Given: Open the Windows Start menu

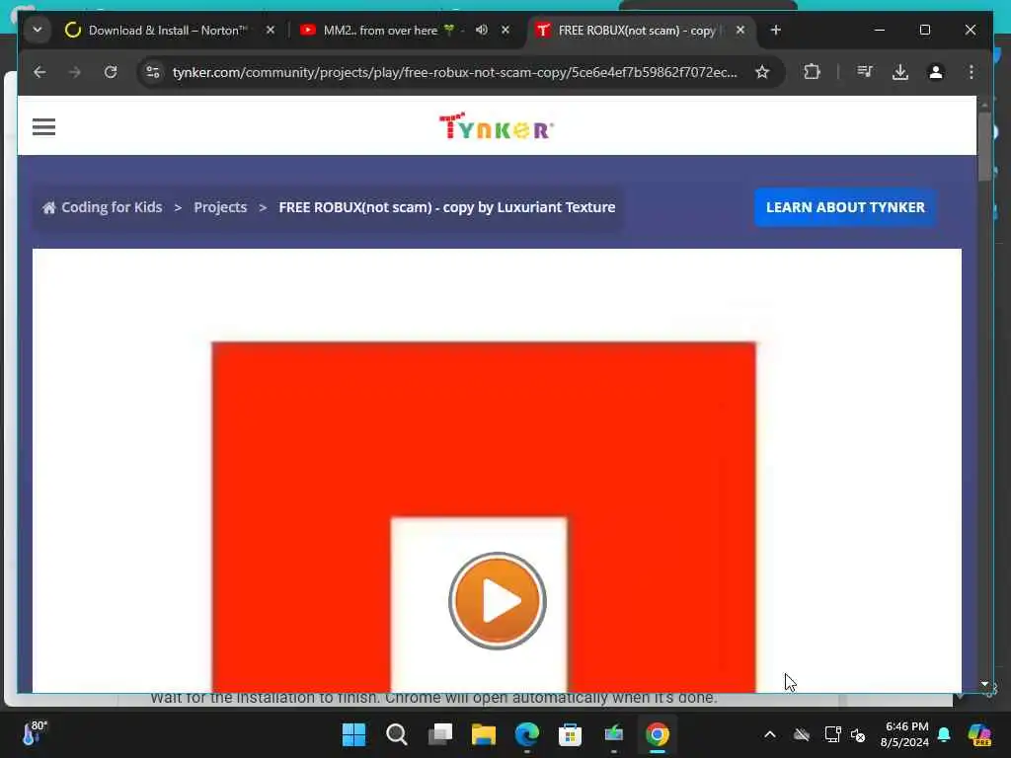Looking at the screenshot, I should tap(354, 734).
